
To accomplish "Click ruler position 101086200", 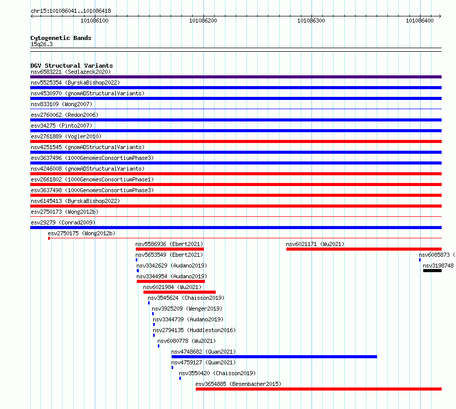I will coord(203,21).
